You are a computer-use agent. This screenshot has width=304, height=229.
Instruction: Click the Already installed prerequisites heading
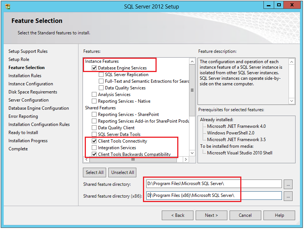tap(217, 120)
